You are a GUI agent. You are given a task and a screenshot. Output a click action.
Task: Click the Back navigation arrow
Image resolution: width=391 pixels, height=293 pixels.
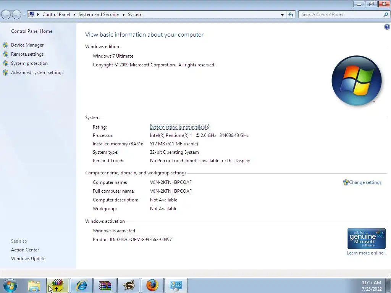[x=6, y=15]
